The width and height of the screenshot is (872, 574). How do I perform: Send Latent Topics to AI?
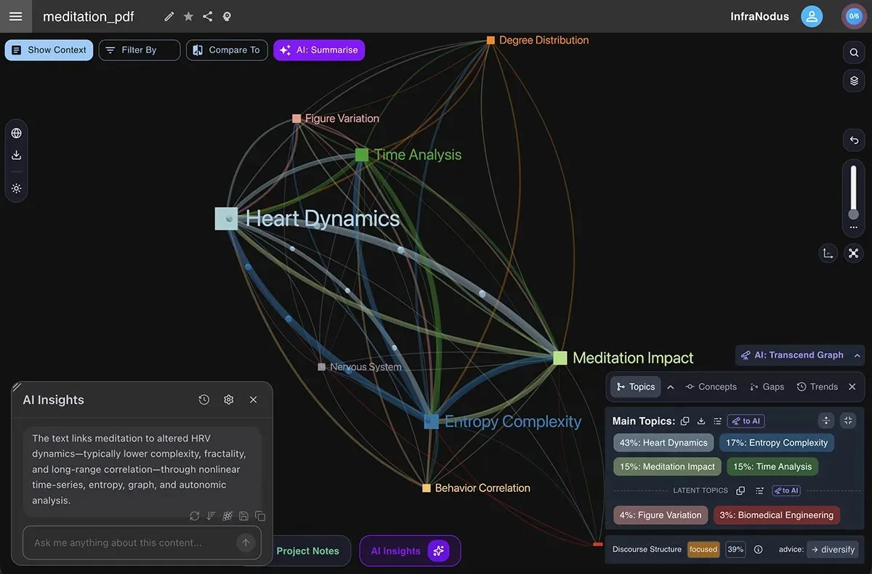tap(786, 490)
